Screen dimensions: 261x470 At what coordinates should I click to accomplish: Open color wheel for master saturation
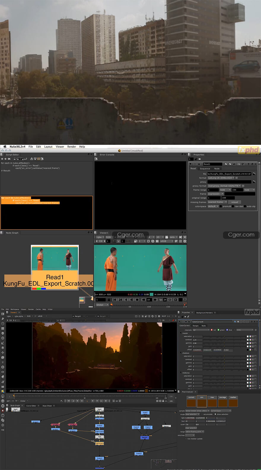pos(250,336)
